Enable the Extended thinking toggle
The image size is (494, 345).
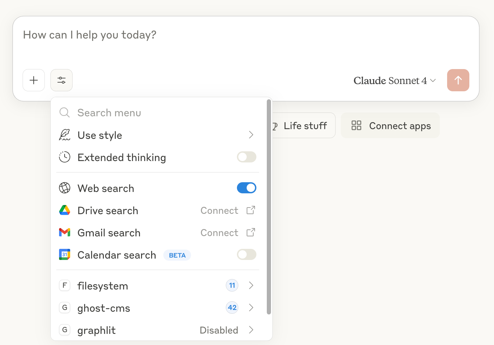click(247, 157)
